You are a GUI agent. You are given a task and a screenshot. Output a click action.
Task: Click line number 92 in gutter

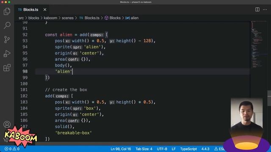(x=25, y=35)
